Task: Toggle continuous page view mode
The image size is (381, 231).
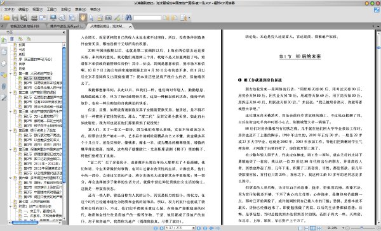Action: [307, 228]
